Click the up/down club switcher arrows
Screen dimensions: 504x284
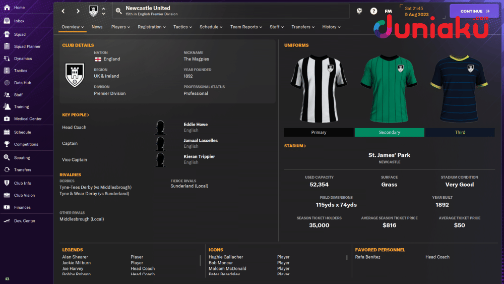tap(103, 11)
